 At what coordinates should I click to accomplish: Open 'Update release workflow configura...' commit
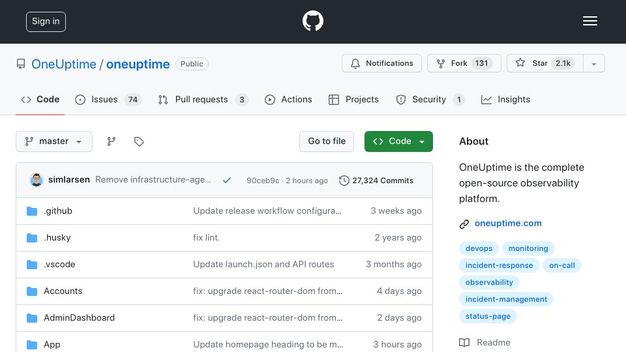point(267,211)
